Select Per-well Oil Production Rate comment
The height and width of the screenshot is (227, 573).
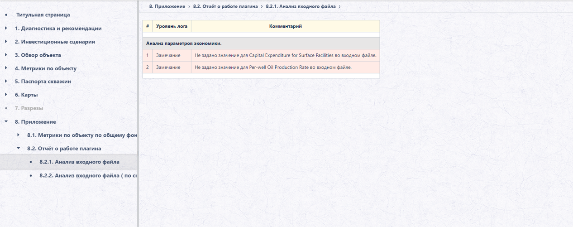(286, 68)
